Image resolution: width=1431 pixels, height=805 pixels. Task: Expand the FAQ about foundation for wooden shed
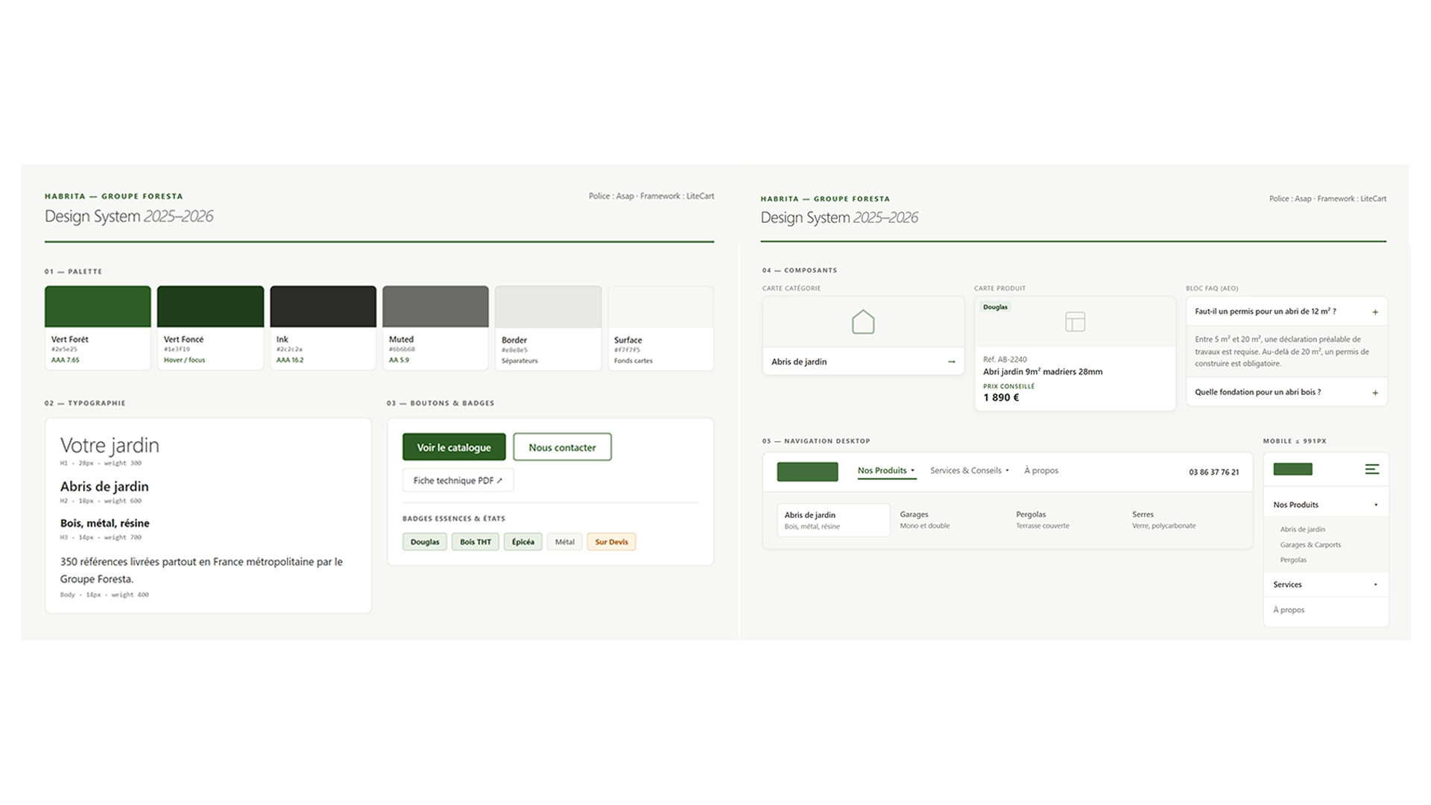[x=1286, y=392]
